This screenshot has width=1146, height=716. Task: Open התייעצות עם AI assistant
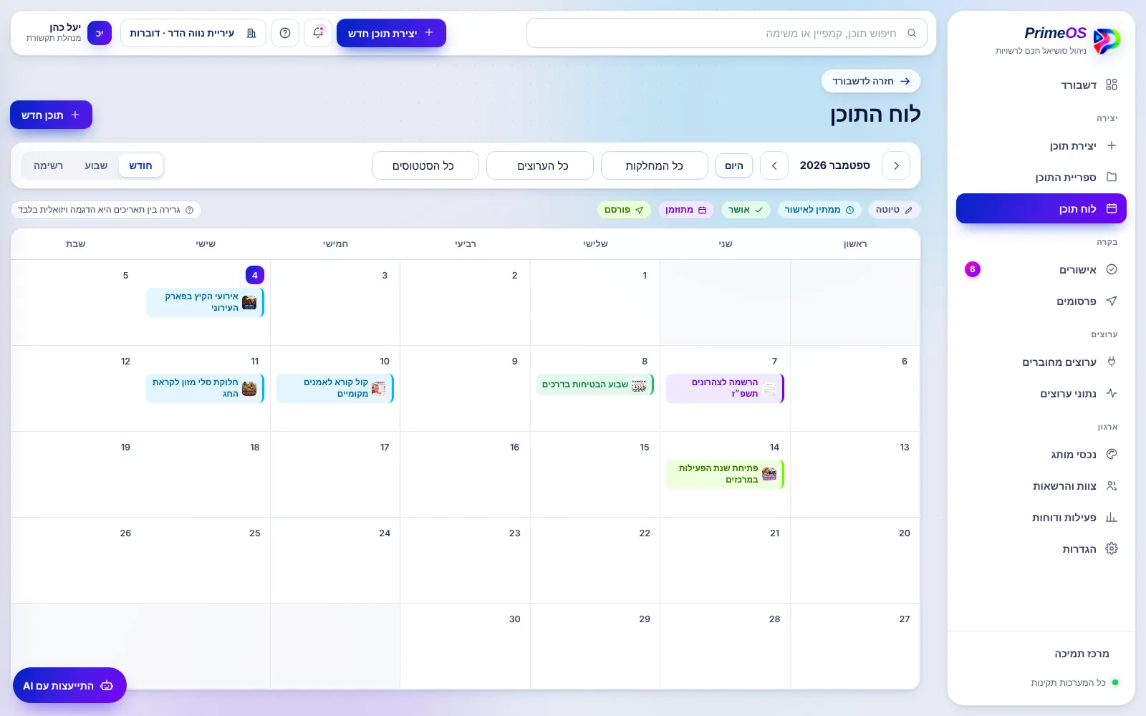69,686
